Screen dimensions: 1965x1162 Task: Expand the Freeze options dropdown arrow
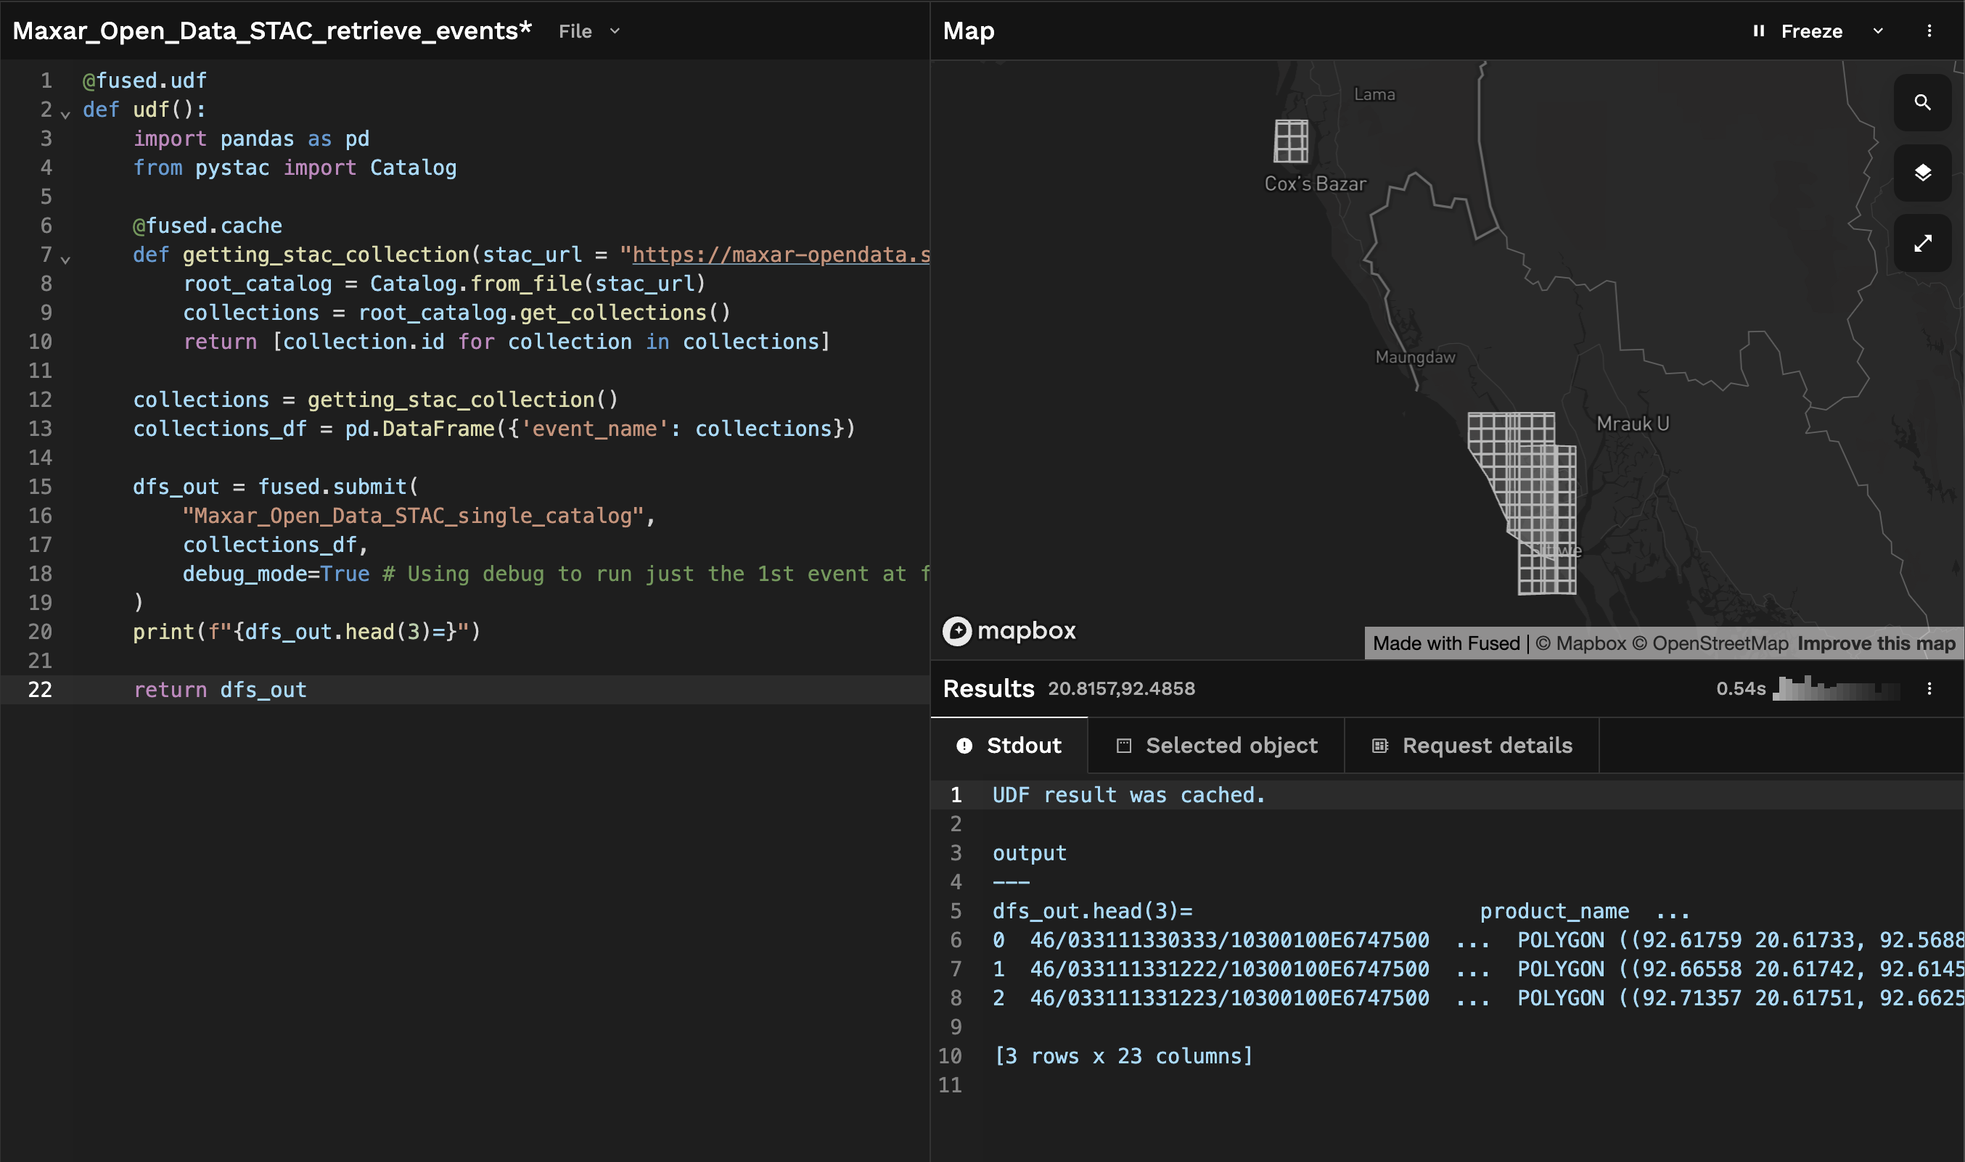(x=1877, y=31)
